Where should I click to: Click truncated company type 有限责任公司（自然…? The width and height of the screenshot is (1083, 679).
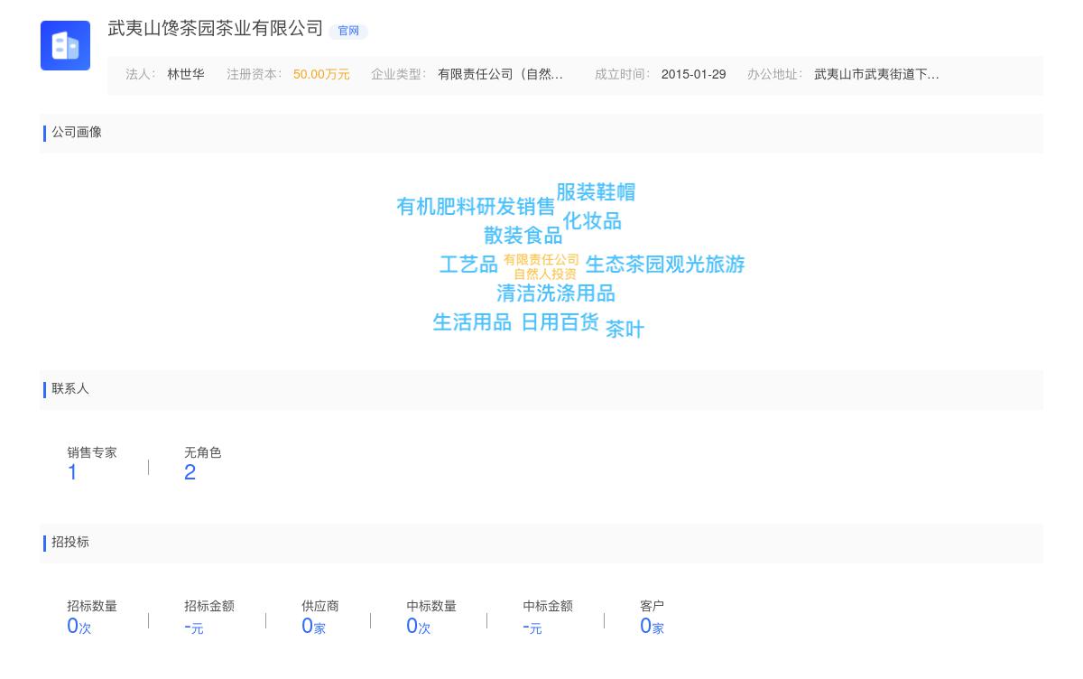point(501,75)
